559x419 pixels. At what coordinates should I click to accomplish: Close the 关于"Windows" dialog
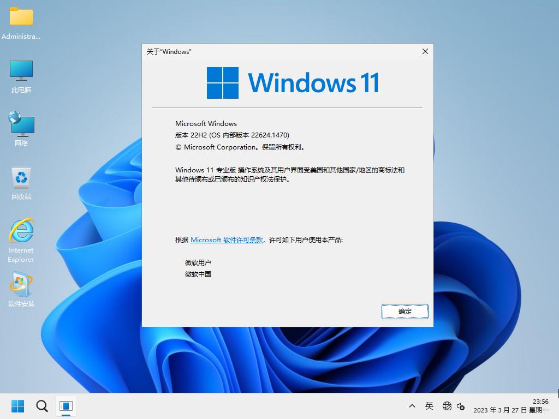tap(425, 51)
